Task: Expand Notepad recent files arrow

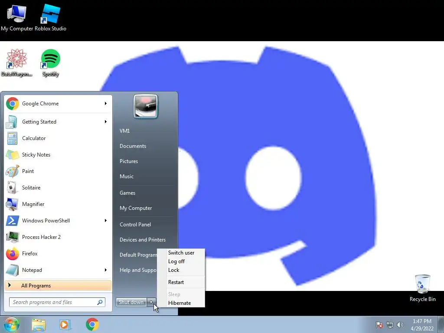Action: click(x=106, y=270)
